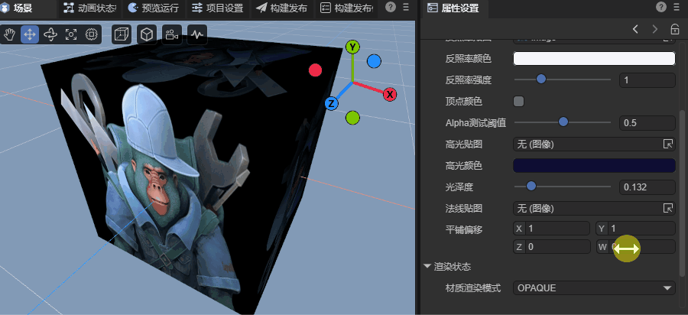Open the 材质渲染模式 OPAQUE dropdown

point(594,288)
